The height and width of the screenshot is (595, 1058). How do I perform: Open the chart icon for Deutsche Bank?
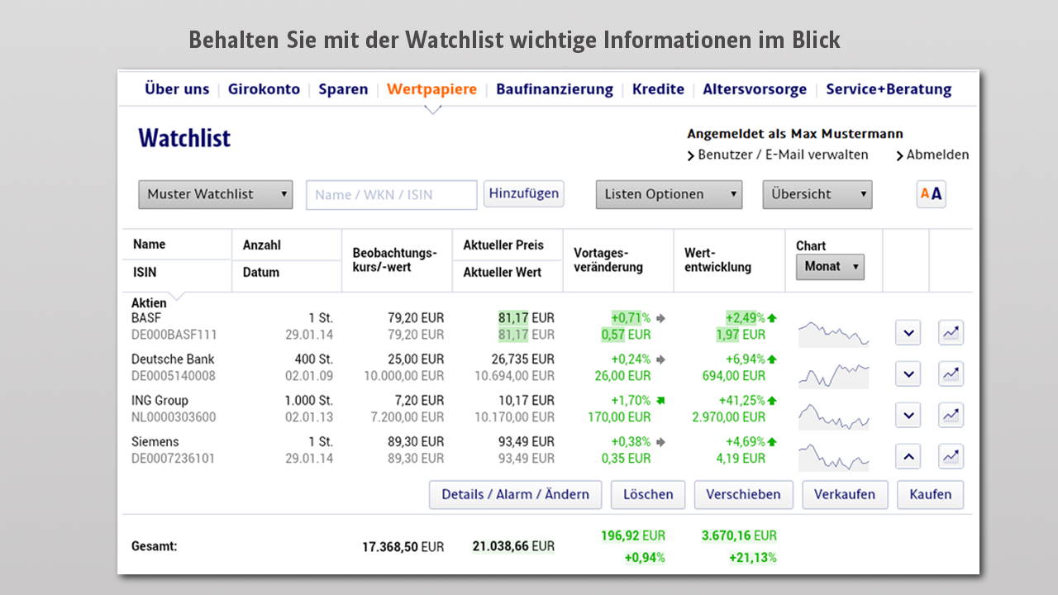click(951, 374)
